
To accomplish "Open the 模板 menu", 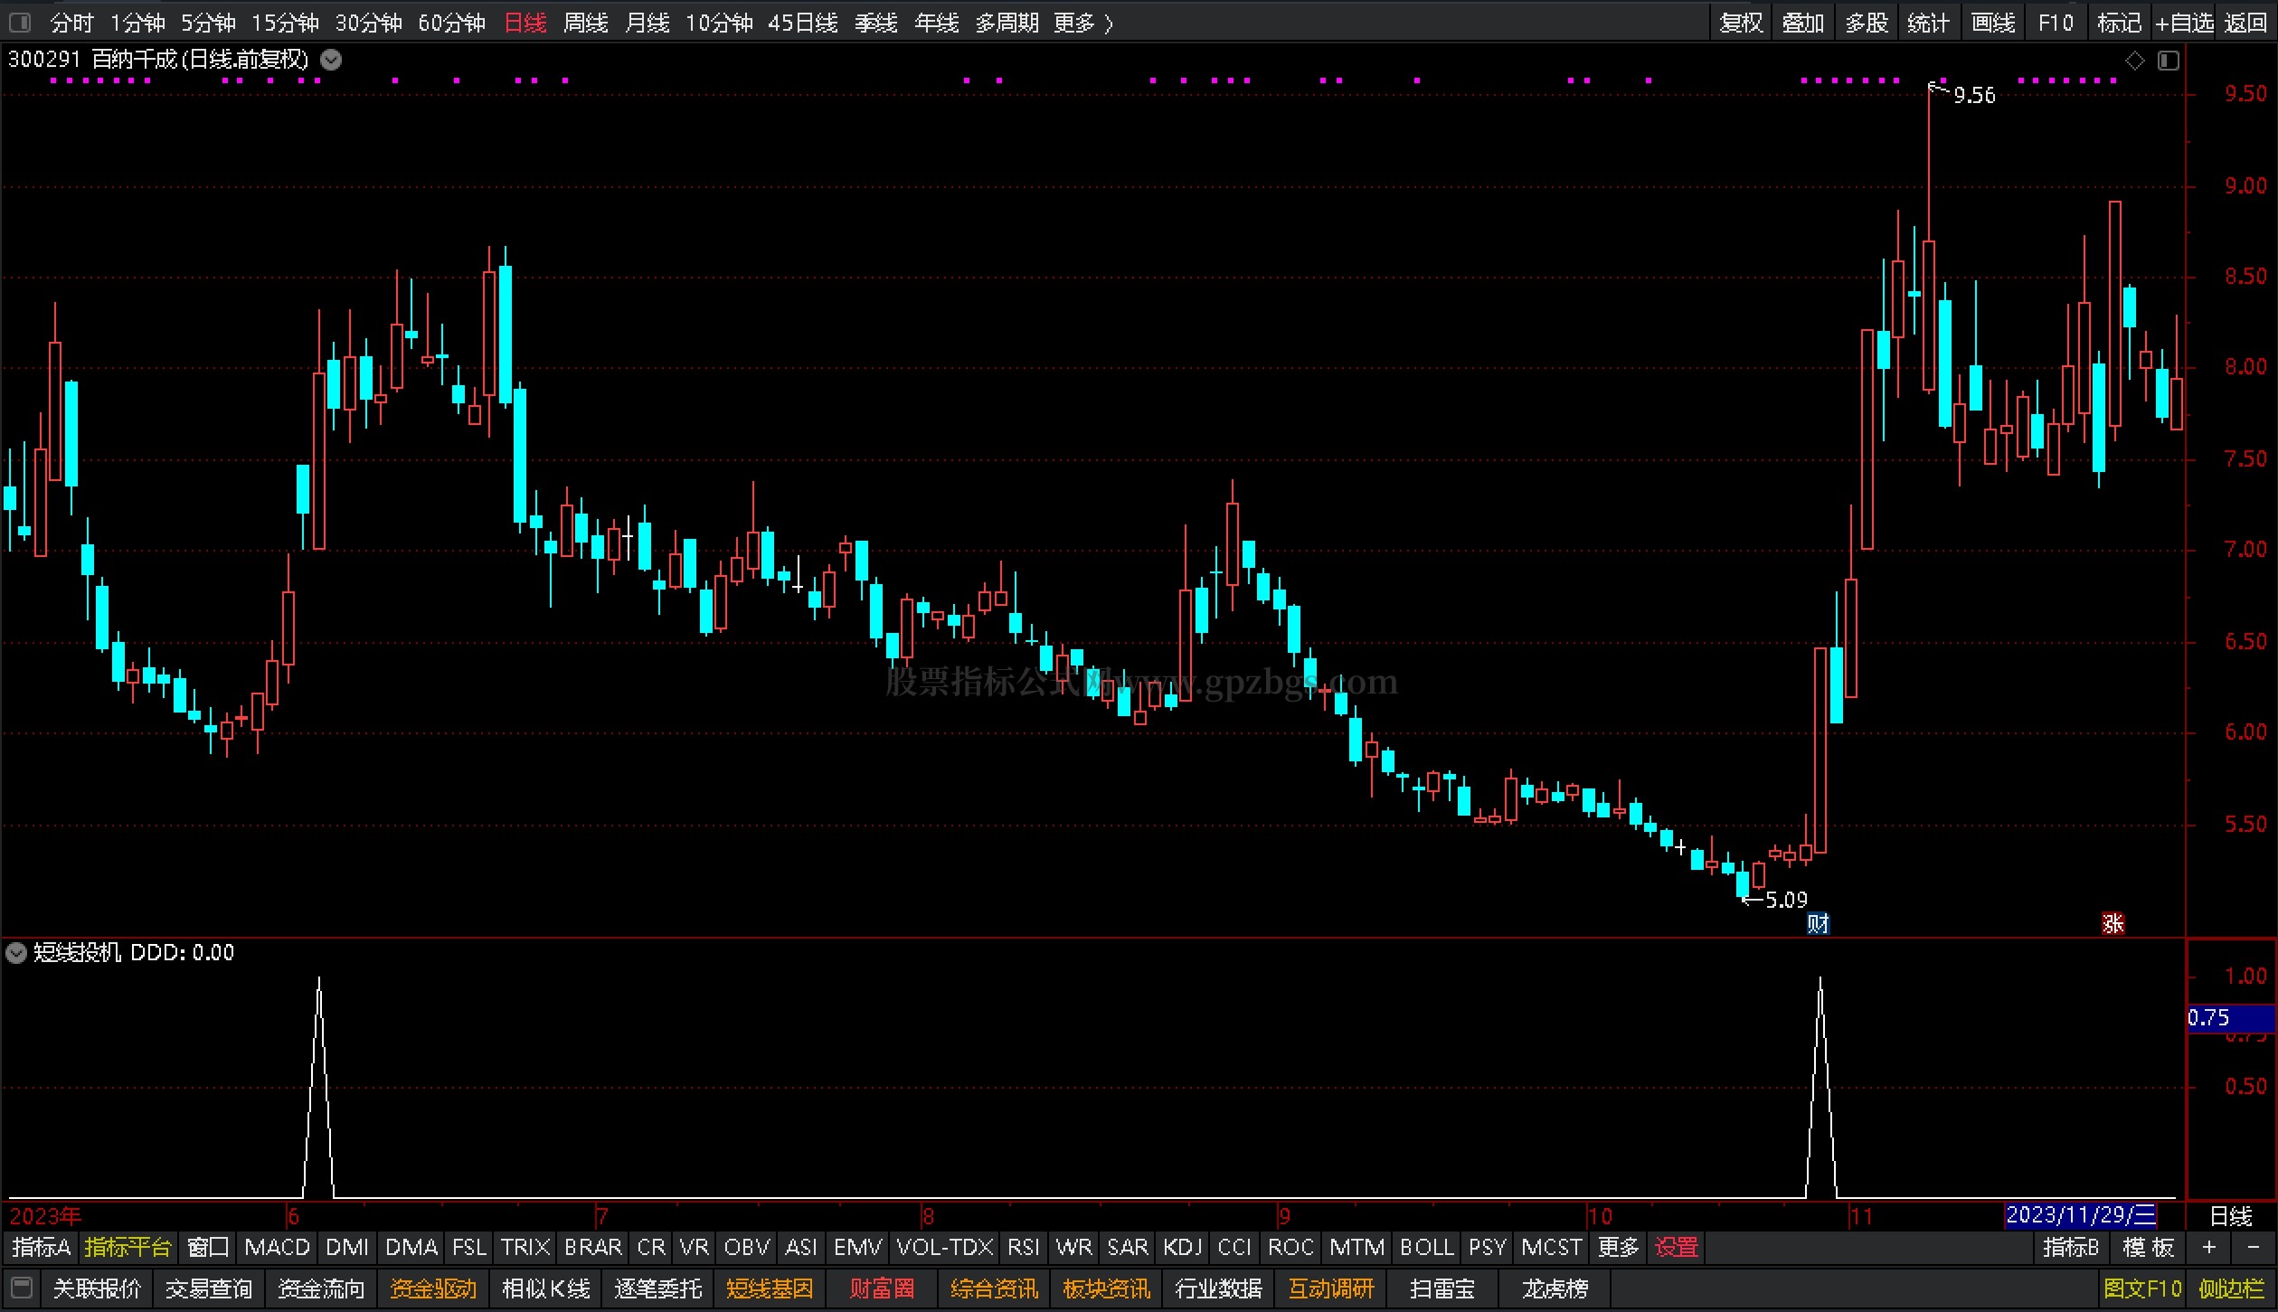I will pos(2149,1248).
